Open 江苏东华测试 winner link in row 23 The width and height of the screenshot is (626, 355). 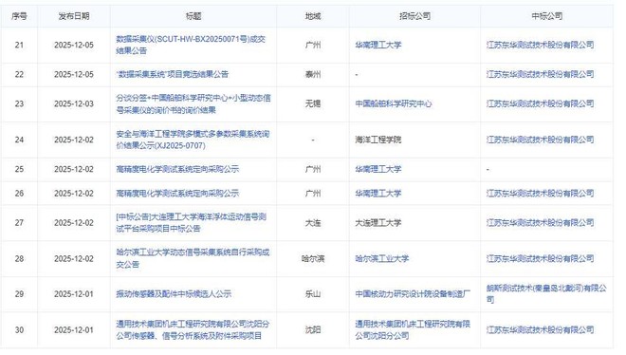click(x=541, y=103)
